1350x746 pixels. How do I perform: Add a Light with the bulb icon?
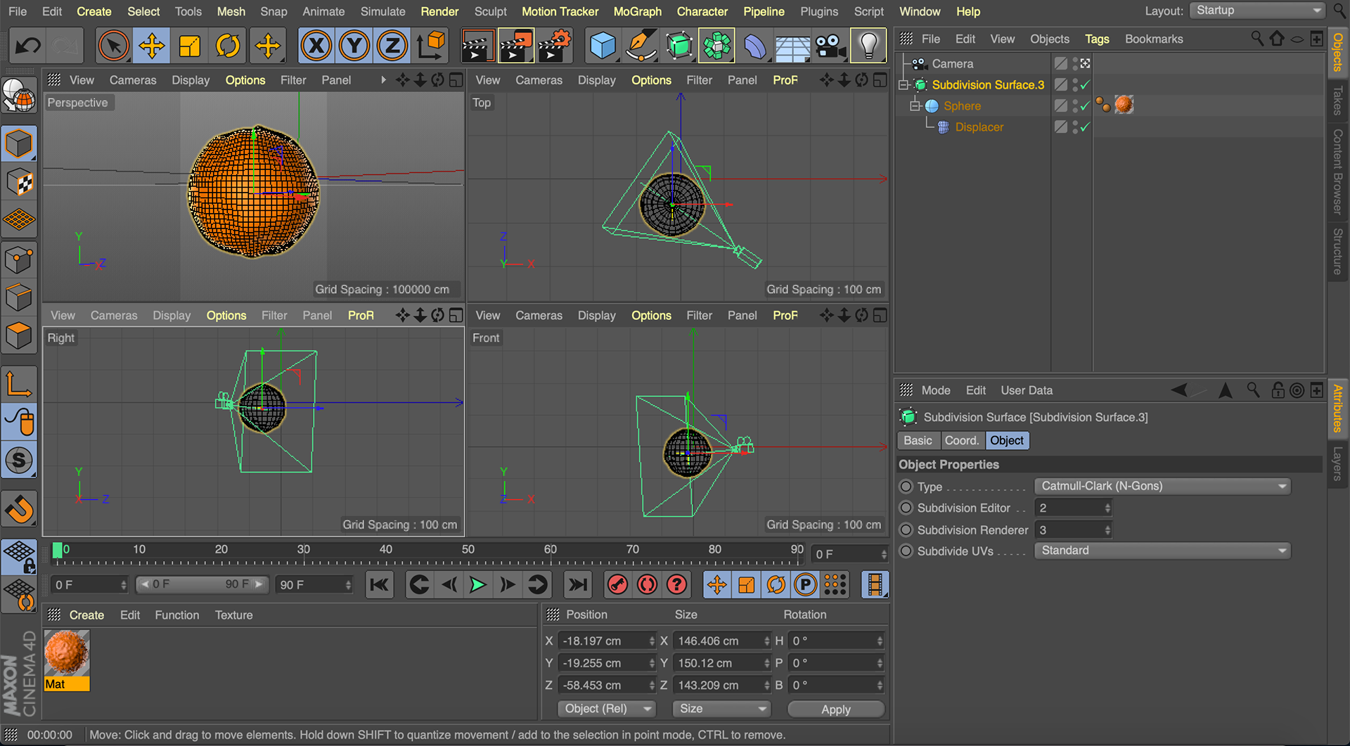pos(868,46)
